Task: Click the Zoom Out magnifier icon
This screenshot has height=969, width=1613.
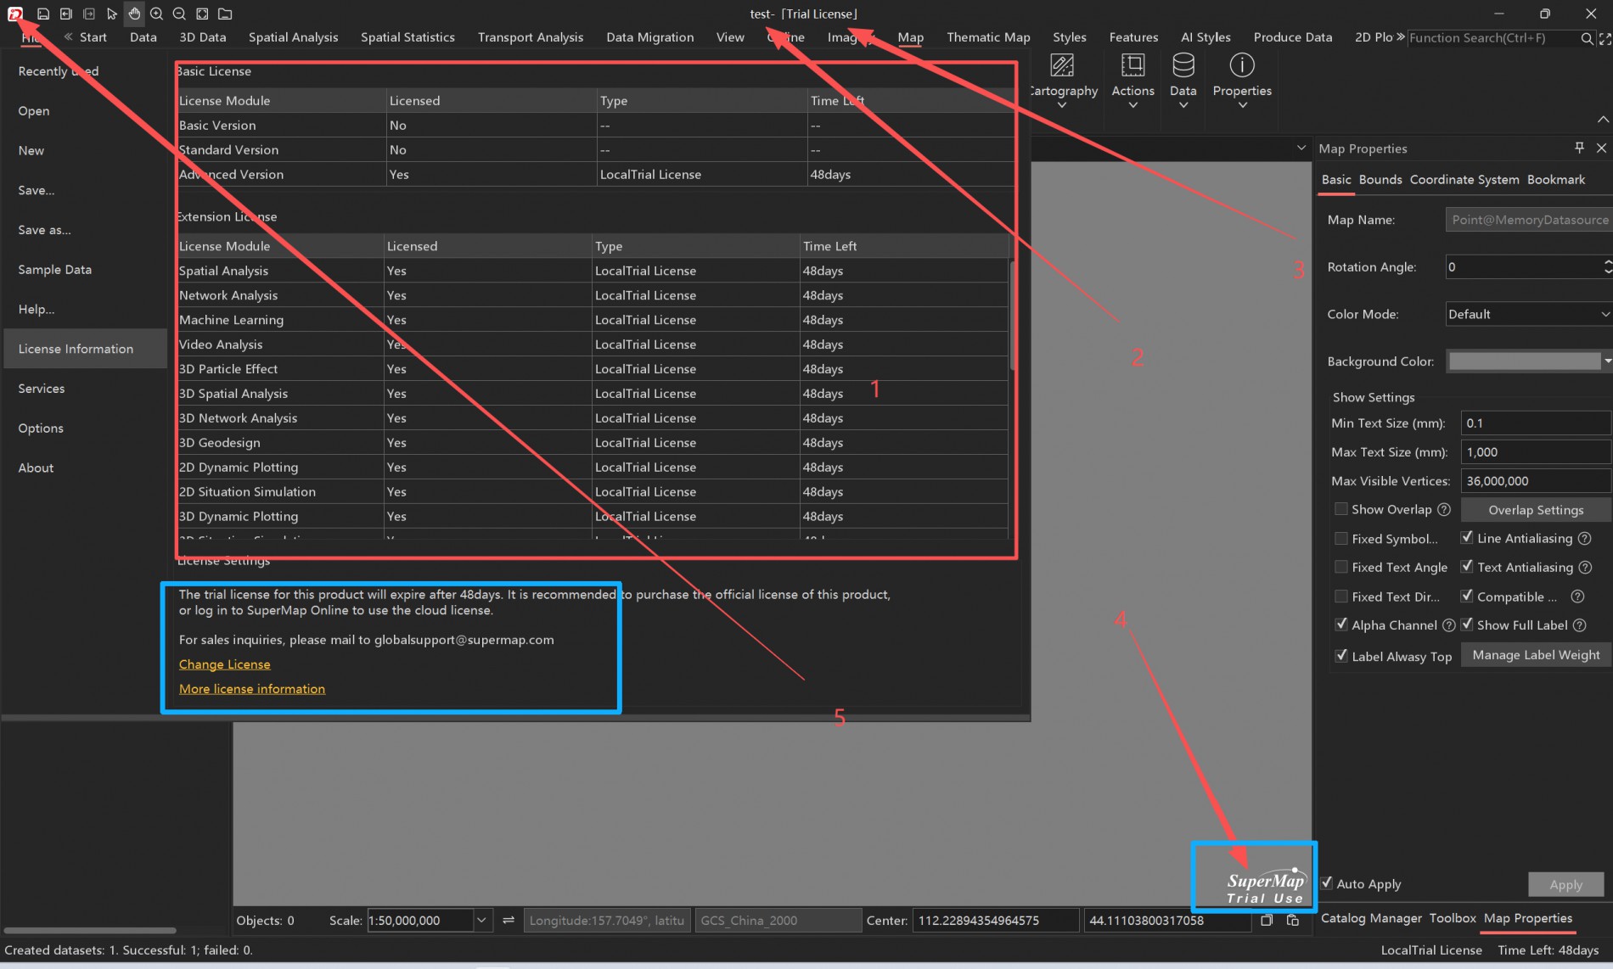Action: pos(179,14)
